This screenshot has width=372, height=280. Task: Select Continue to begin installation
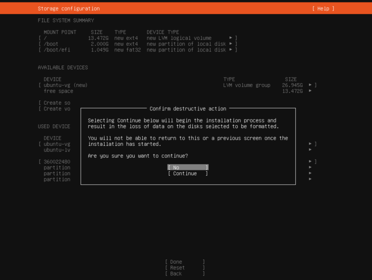[x=187, y=173]
